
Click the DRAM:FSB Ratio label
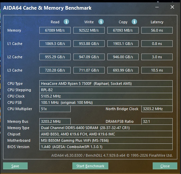pos(120,121)
